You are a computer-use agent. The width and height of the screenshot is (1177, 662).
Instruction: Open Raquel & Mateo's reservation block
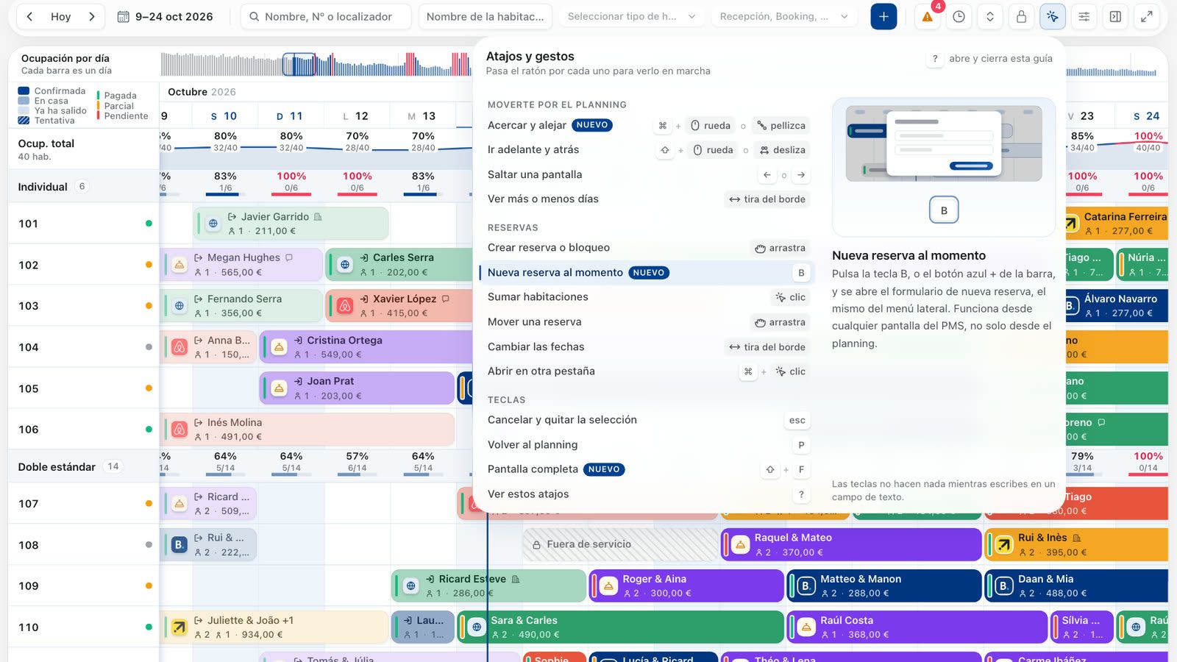[x=851, y=545]
